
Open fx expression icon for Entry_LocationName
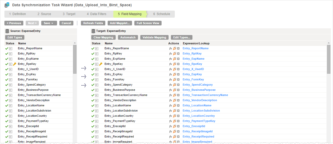(x=170, y=106)
